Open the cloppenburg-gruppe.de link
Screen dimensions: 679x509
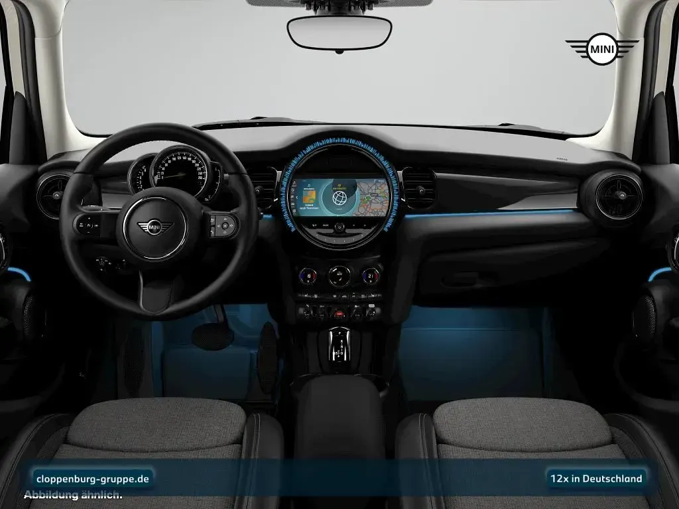click(x=93, y=479)
